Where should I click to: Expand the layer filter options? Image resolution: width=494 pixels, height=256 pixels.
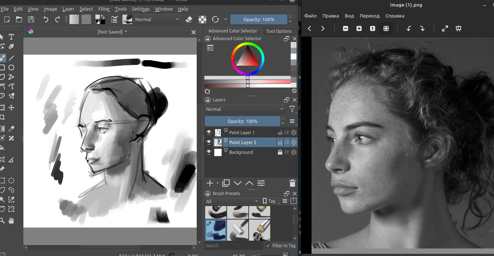click(x=292, y=109)
